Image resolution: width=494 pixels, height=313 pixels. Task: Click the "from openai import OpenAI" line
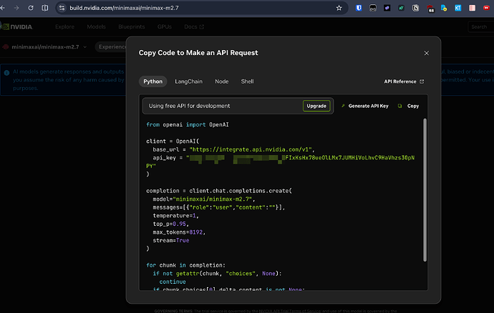(x=188, y=124)
